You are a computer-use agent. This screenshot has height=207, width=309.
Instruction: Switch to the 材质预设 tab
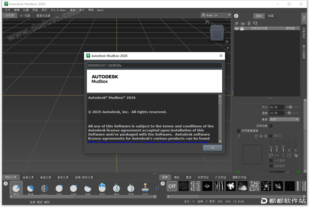tap(203, 177)
